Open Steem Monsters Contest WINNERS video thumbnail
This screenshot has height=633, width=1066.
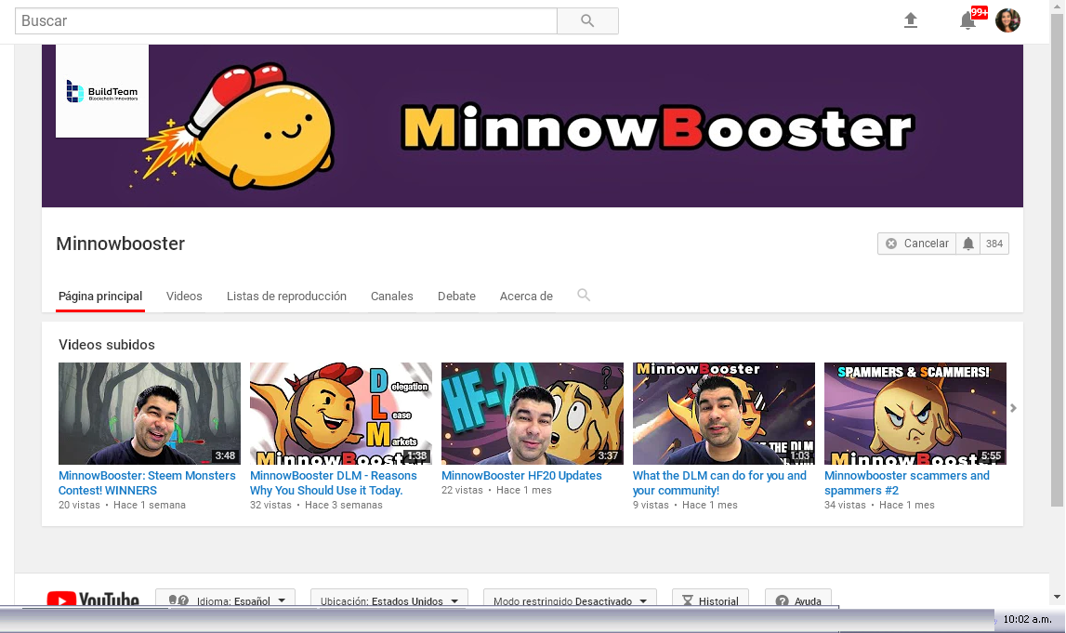[x=150, y=414]
